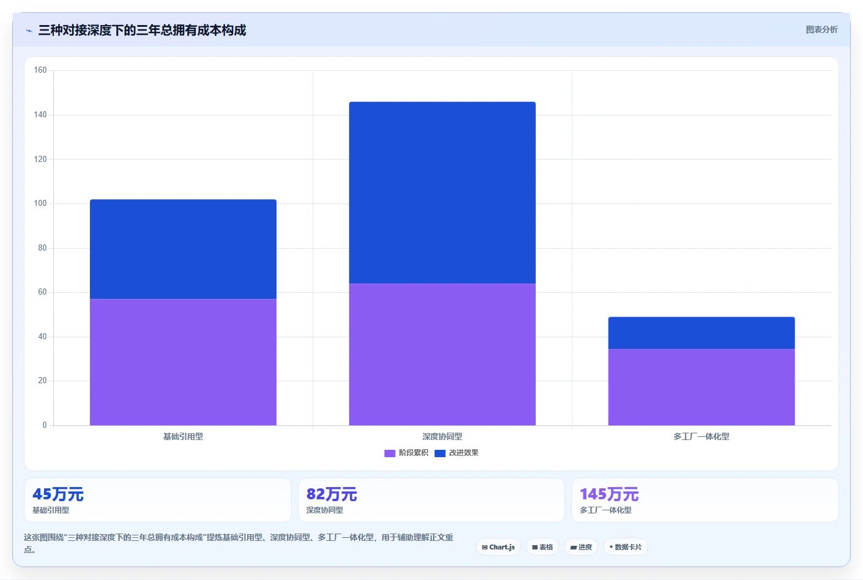Viewport: 863px width, 580px height.
Task: Click the 多工厂一体化型 x-axis label
Action: (702, 436)
